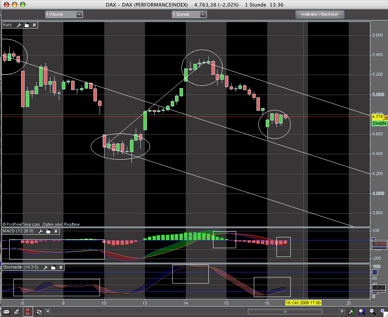Open the MACD indicator wrench settings
Screen dimensions: 388x317
click(x=41, y=231)
